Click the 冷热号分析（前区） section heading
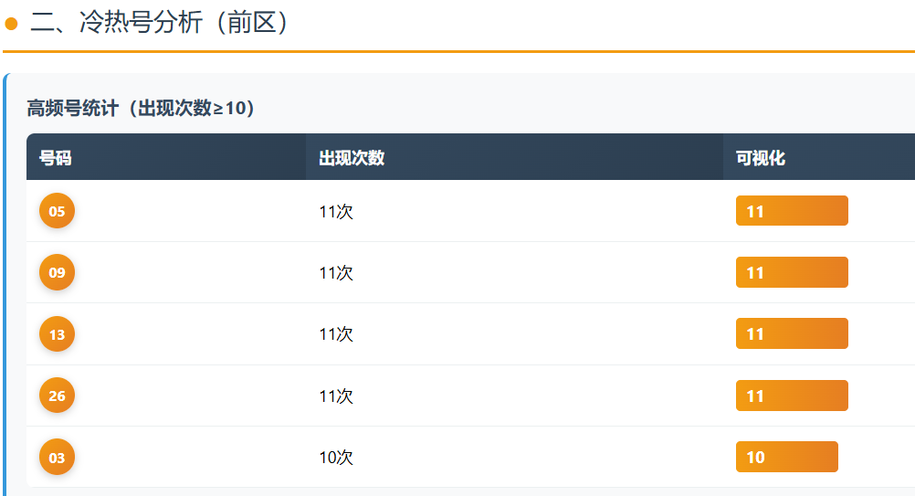The width and height of the screenshot is (915, 496). pyautogui.click(x=160, y=23)
